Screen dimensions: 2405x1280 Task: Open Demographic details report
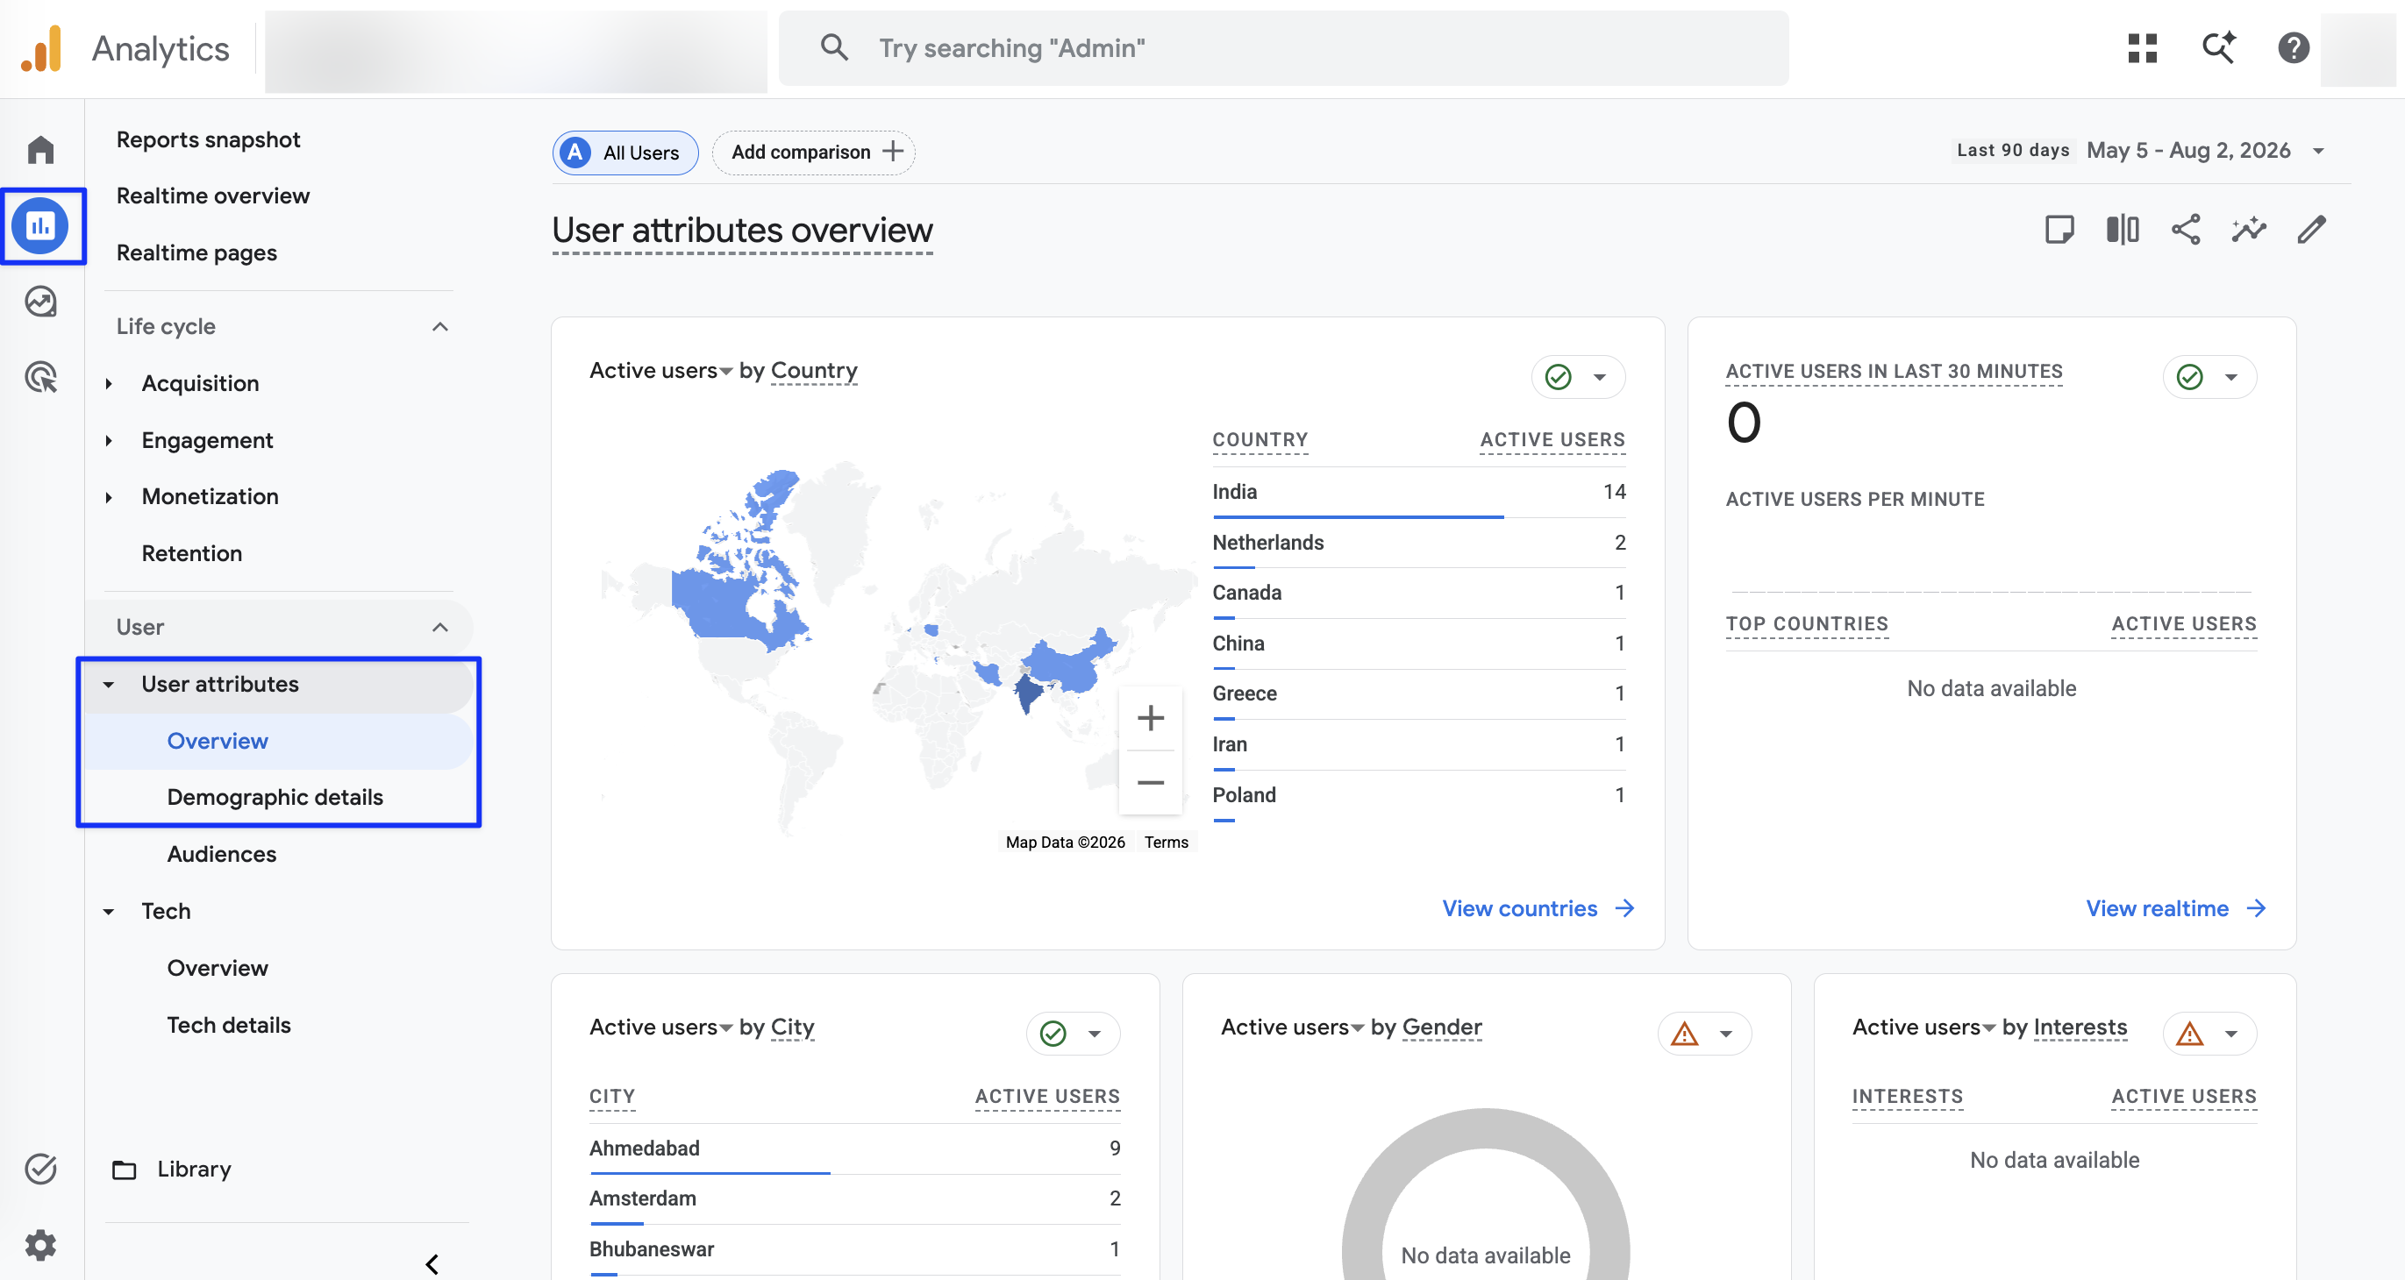click(x=275, y=798)
